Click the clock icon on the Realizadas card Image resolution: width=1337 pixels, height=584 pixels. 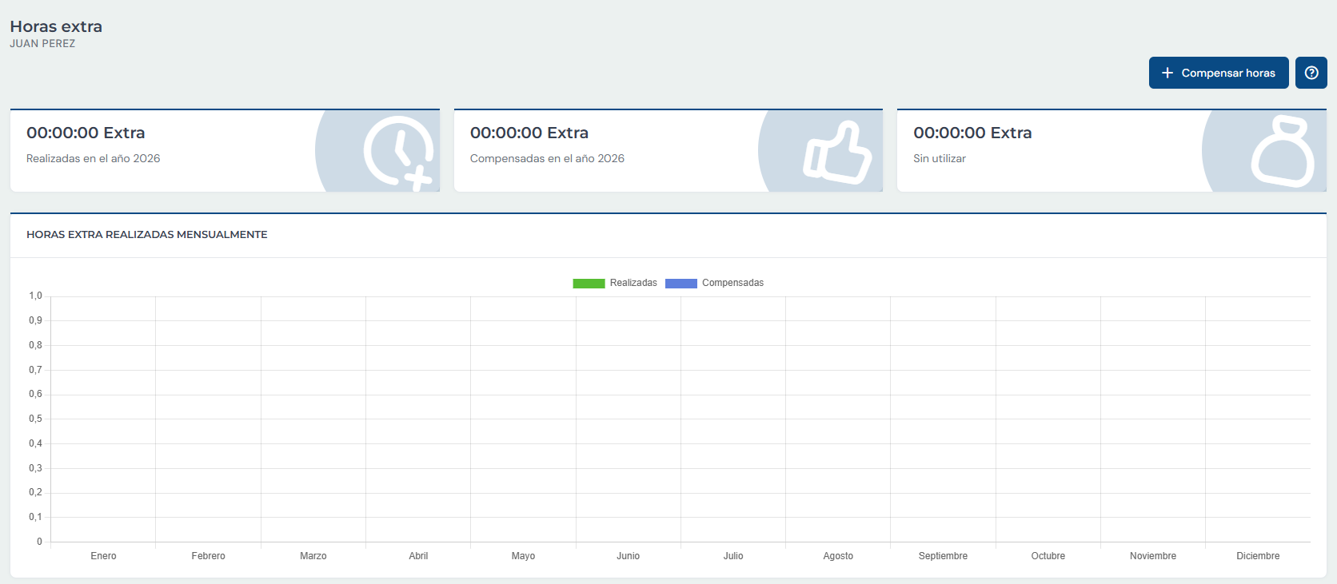(399, 152)
